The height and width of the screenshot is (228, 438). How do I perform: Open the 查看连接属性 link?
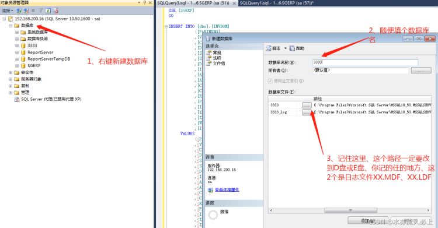227,190
